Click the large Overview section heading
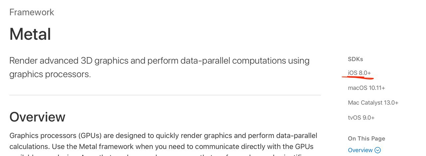This screenshot has width=426, height=156. coord(37,117)
